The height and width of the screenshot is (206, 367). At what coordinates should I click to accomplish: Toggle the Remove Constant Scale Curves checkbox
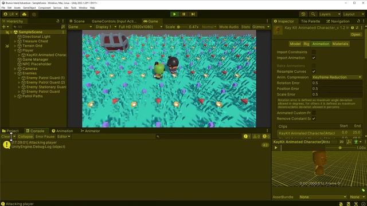pyautogui.click(x=314, y=118)
